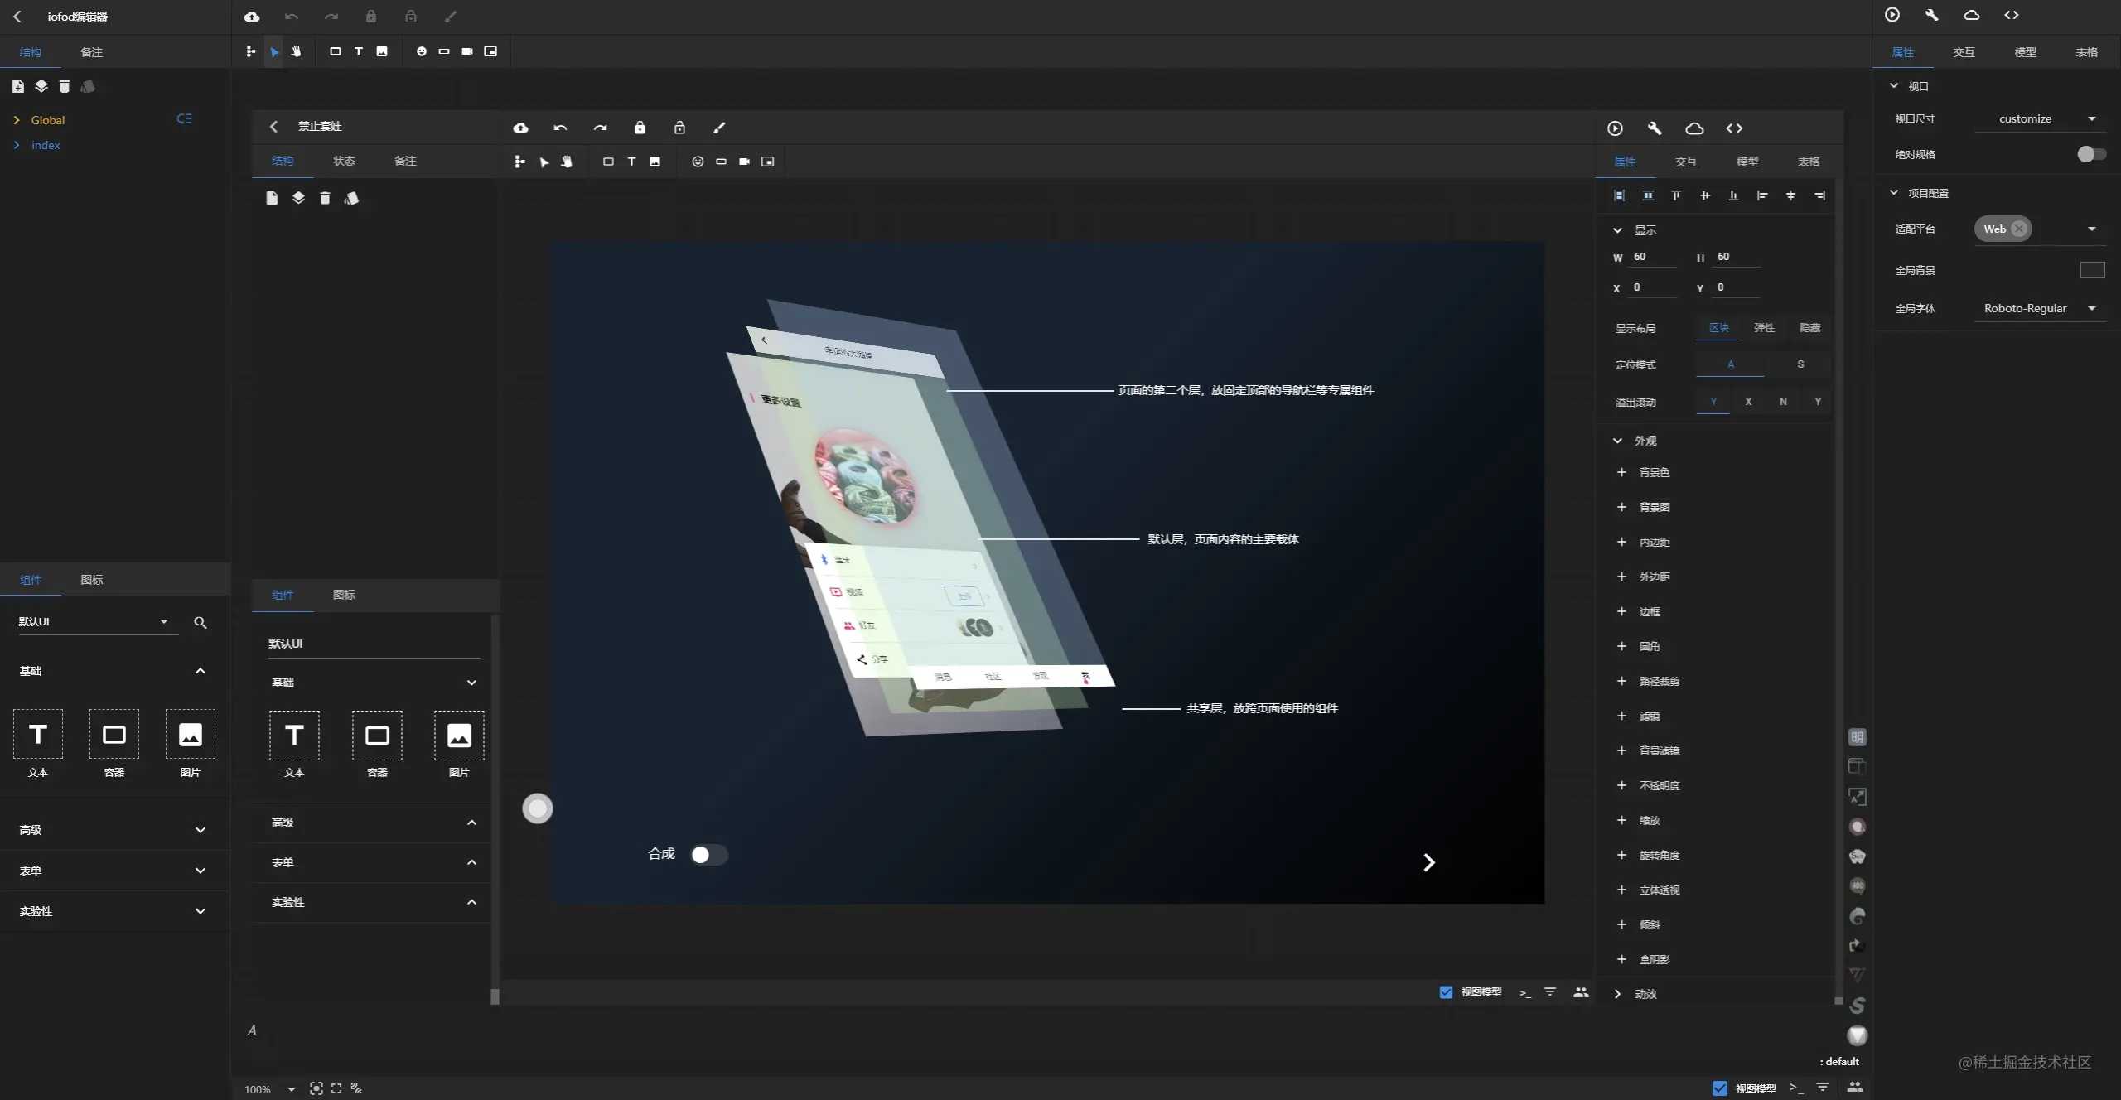
Task: Toggle the 合成 switch on the canvas
Action: [x=709, y=854]
